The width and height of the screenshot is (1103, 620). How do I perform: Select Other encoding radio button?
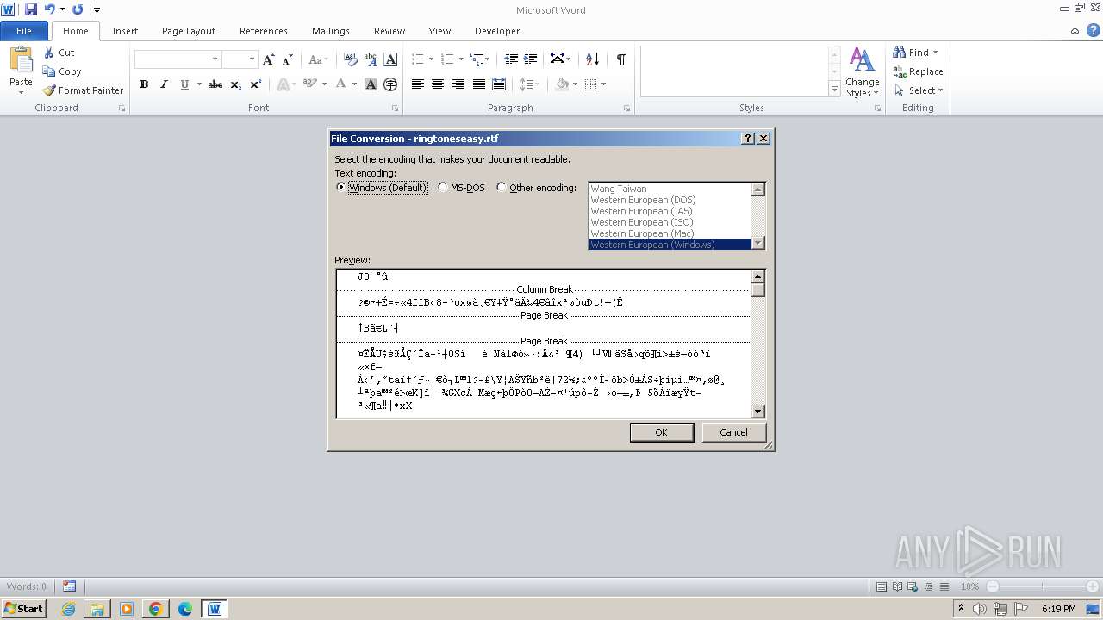[502, 188]
